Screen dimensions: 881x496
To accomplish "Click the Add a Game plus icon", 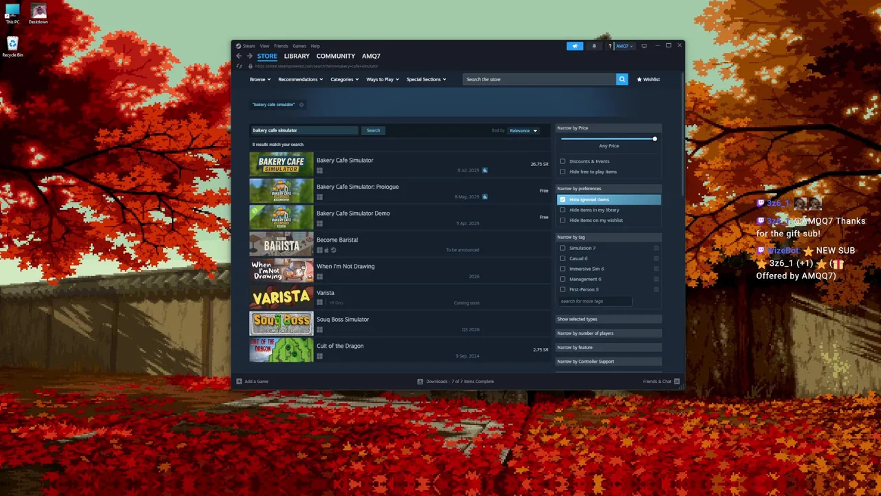I will (240, 381).
